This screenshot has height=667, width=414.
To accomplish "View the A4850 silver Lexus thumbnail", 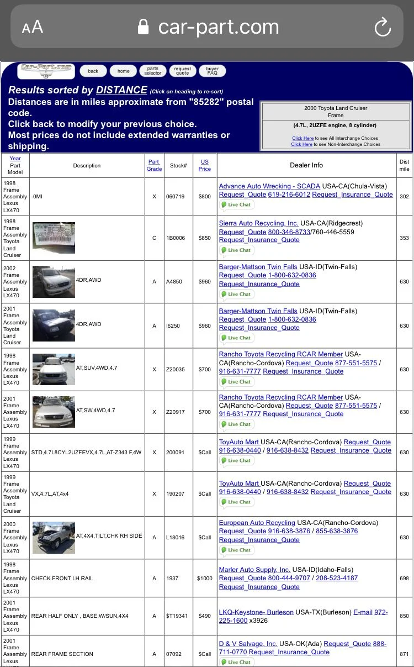I will pyautogui.click(x=54, y=282).
